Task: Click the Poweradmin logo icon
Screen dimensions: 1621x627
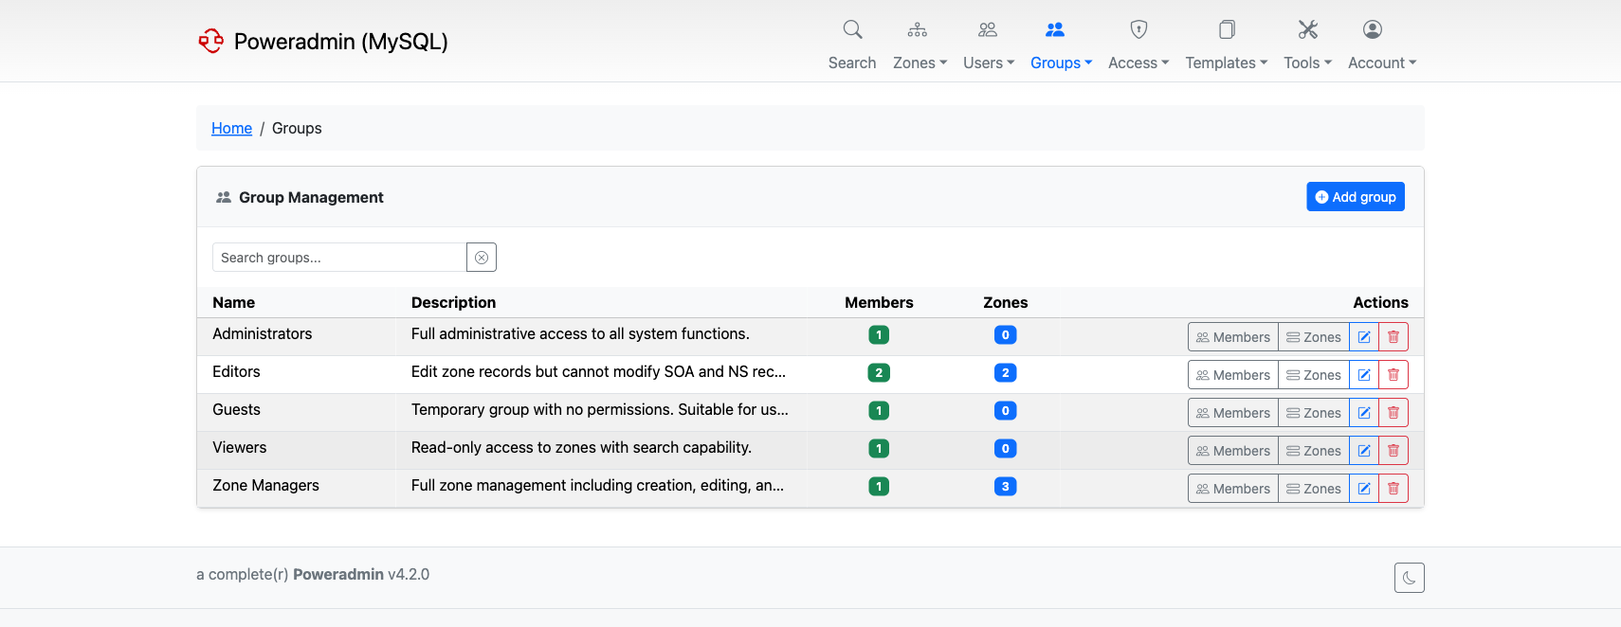Action: [x=210, y=41]
